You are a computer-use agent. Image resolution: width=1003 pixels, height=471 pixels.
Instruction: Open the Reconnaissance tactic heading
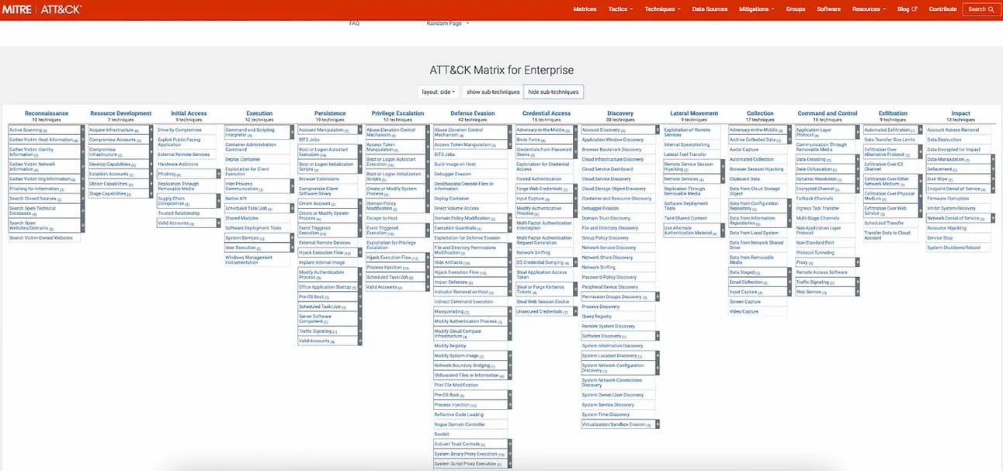[x=47, y=113]
